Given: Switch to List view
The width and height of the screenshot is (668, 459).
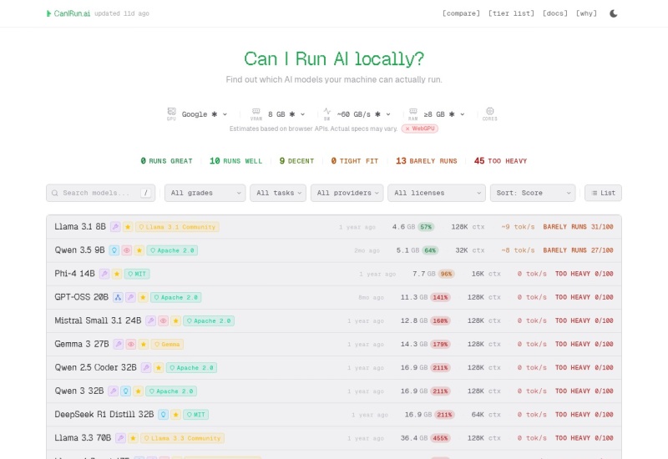Looking at the screenshot, I should [x=603, y=193].
